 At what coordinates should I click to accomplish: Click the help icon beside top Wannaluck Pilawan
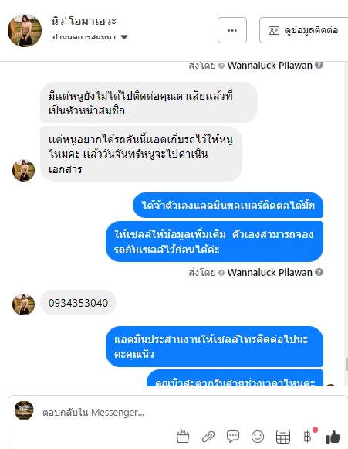pos(319,65)
